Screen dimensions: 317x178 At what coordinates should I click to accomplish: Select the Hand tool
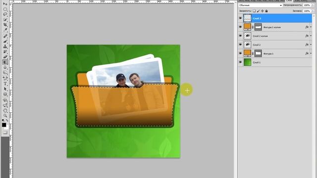pyautogui.click(x=5, y=110)
